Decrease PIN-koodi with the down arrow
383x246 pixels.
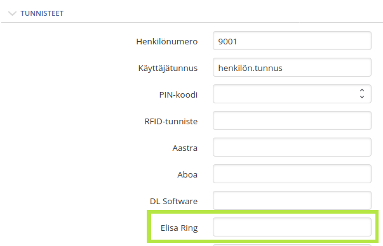[362, 97]
